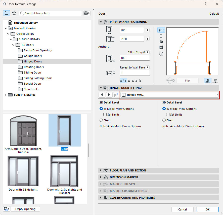
Task: Go to next settings page arrow
Action: point(109,95)
